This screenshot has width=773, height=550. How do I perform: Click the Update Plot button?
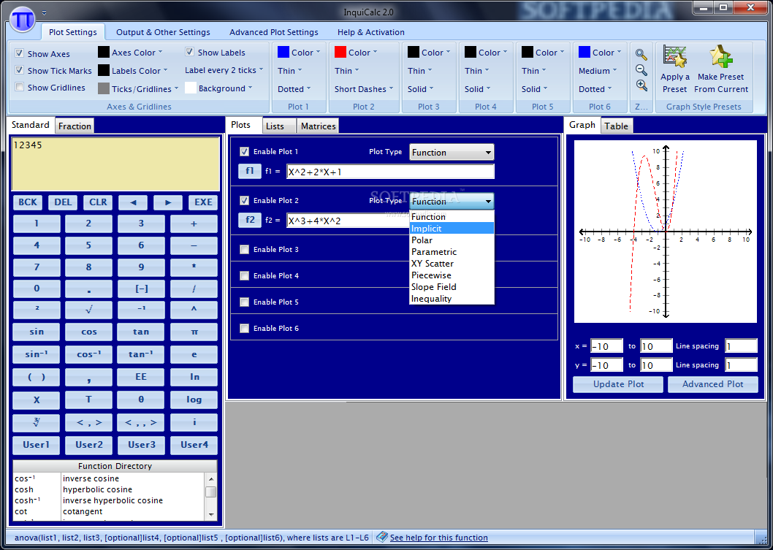(618, 384)
